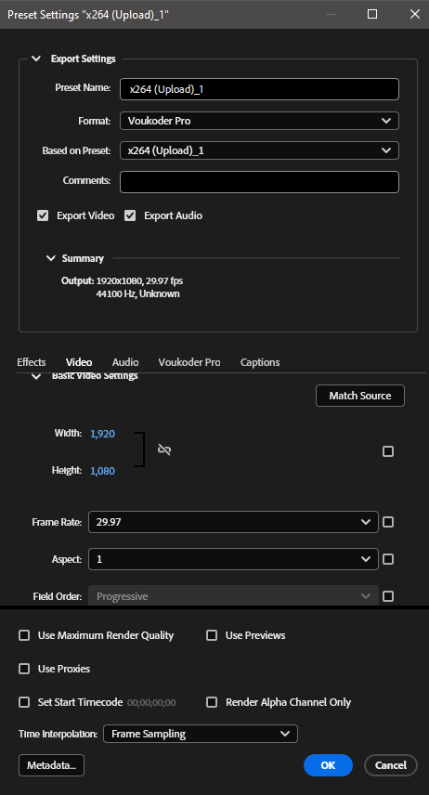
Task: Toggle match-source checkbox beside Frame Rate
Action: 388,522
